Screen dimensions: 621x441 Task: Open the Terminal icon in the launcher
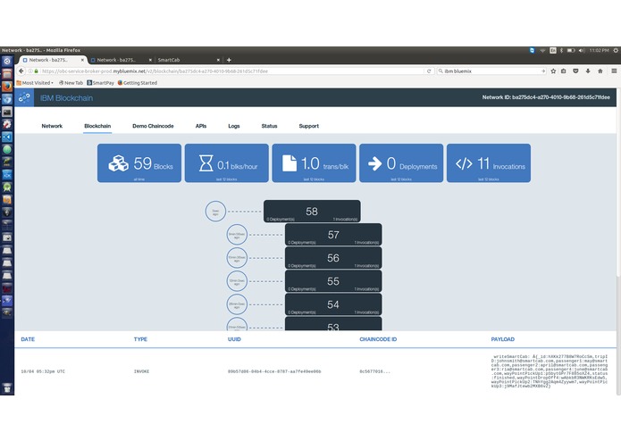pos(7,112)
